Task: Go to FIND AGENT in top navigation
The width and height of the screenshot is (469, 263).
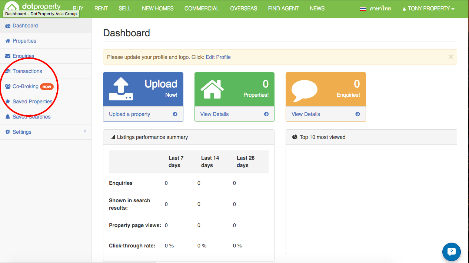Action: coord(283,9)
